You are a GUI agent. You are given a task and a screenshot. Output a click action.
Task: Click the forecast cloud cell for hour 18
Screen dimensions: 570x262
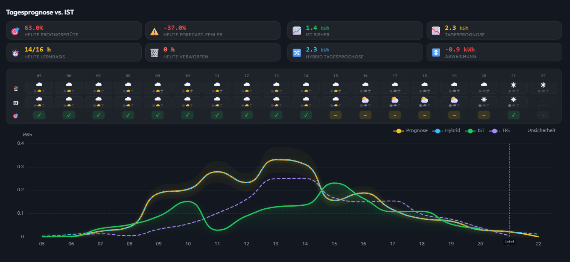424,87
